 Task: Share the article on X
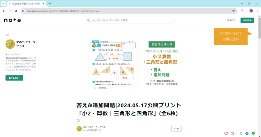241,133
